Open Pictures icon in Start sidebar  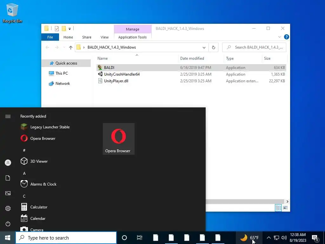8,193
